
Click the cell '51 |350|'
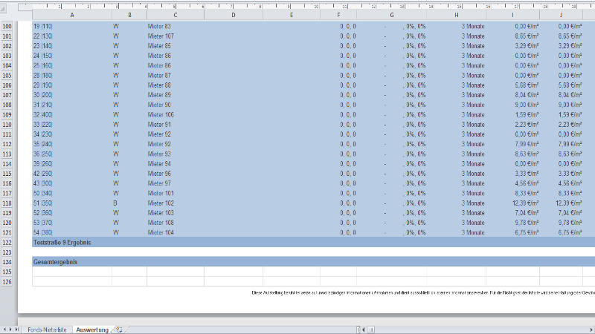coord(43,203)
